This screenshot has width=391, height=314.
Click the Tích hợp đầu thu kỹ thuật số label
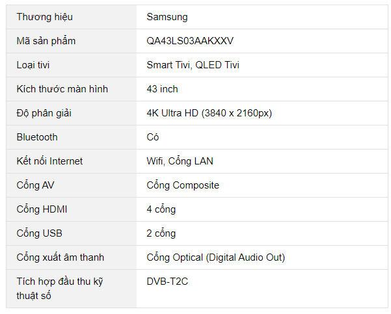(x=60, y=288)
